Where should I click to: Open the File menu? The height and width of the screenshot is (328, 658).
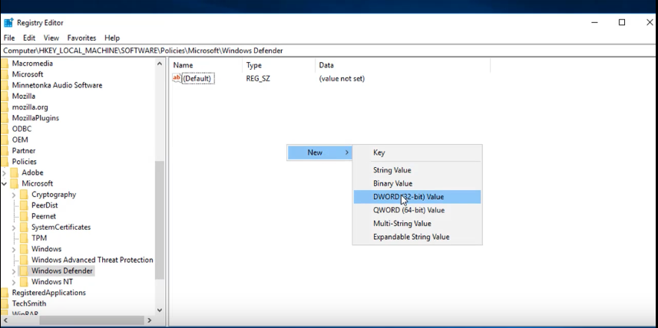tap(9, 38)
